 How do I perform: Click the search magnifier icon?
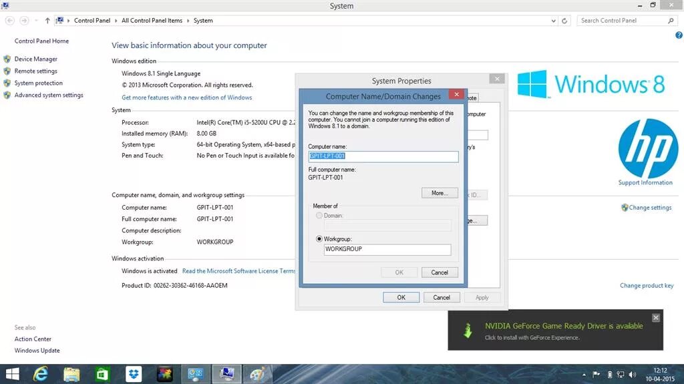671,21
